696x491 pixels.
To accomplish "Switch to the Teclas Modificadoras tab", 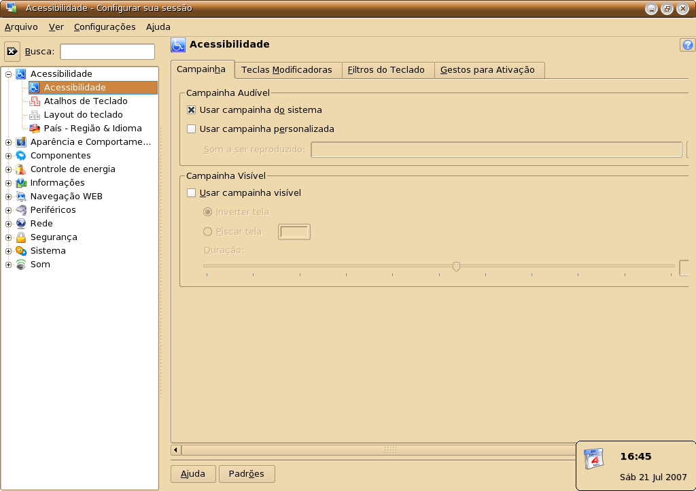I will click(x=287, y=69).
